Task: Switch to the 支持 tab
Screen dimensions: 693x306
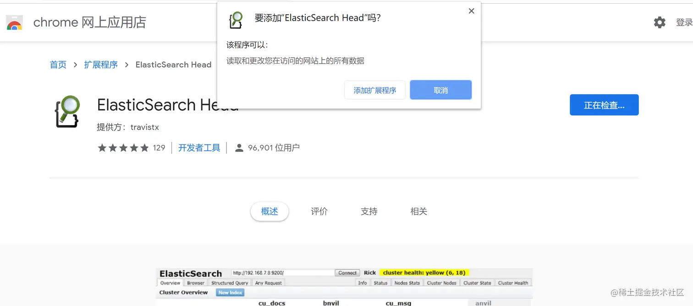Action: click(x=369, y=211)
